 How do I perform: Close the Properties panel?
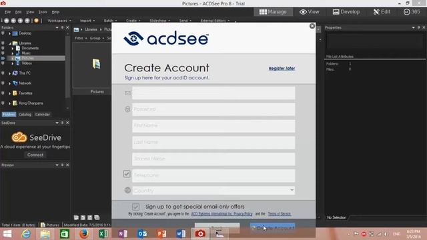coord(424,27)
